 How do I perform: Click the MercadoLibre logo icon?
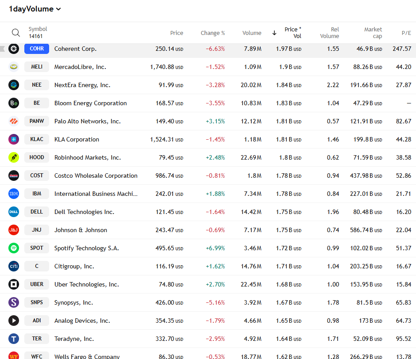click(14, 67)
